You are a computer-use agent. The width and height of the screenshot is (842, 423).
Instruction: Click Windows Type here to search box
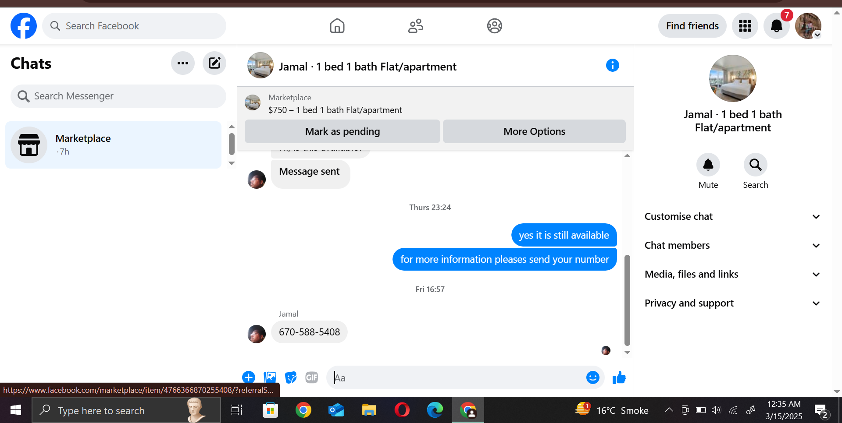[x=126, y=410]
